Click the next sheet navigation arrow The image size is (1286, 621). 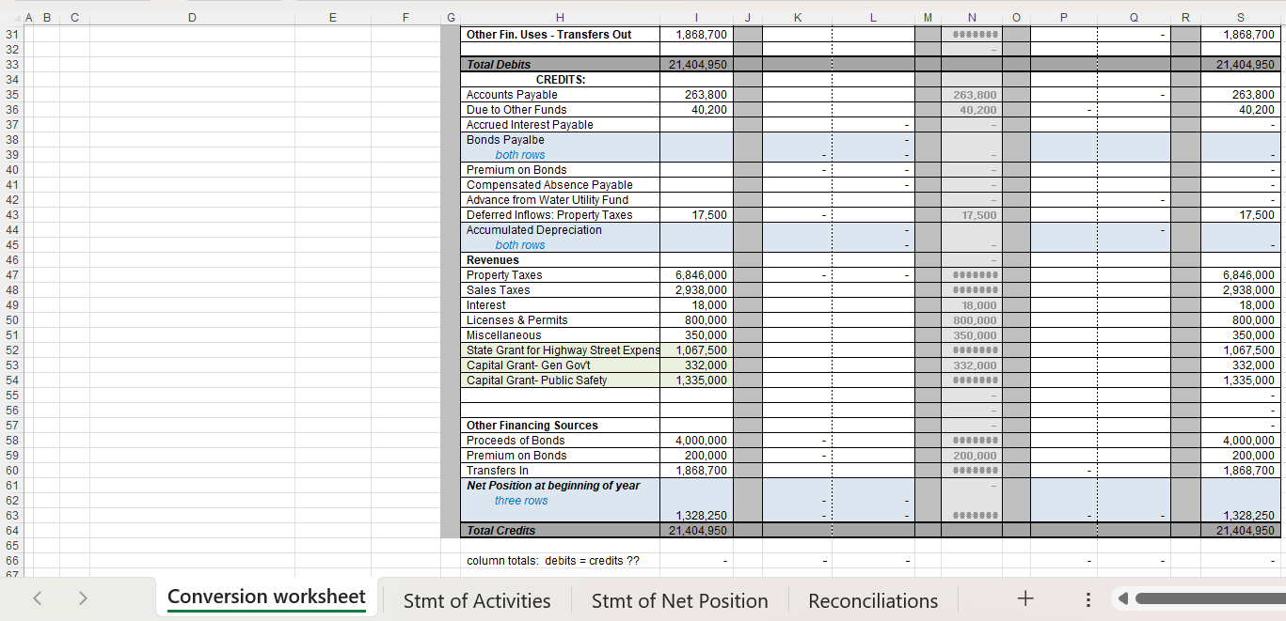[83, 598]
